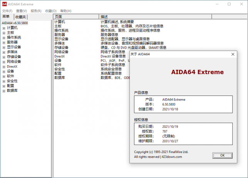Click 授权数 value 797
Screen dimensions: 248x178
(165, 132)
